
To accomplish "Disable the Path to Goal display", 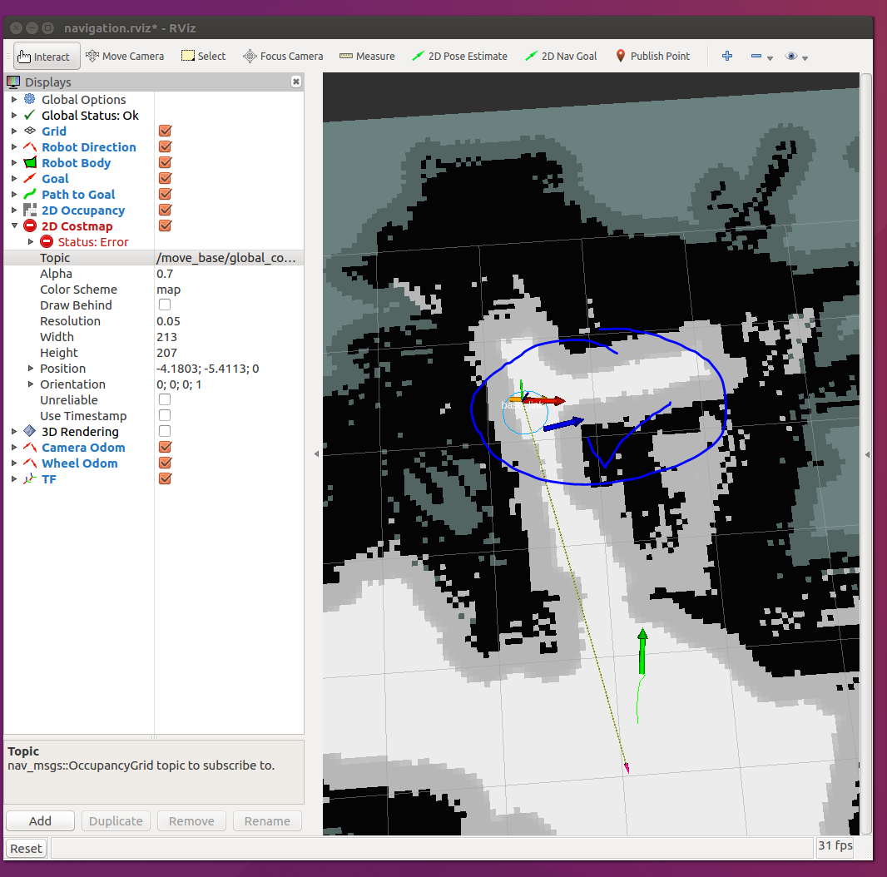I will 164,194.
